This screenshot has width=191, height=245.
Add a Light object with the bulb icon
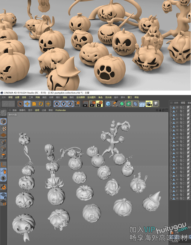(x=156, y=104)
